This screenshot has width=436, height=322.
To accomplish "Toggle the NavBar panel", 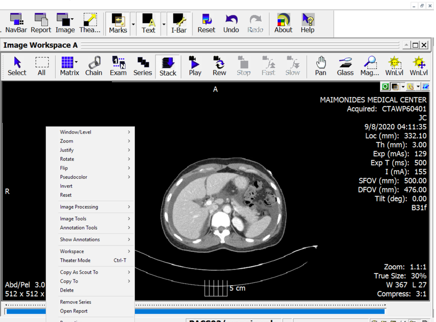I will coord(16,24).
